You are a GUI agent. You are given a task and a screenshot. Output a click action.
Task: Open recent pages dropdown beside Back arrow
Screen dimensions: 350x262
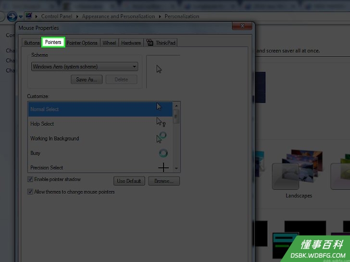pyautogui.click(x=21, y=17)
